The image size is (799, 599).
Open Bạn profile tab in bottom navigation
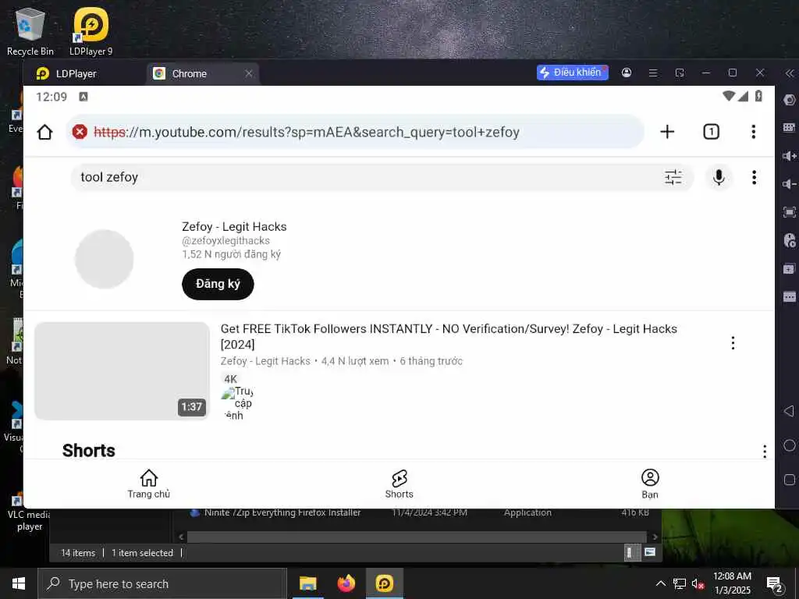point(650,484)
